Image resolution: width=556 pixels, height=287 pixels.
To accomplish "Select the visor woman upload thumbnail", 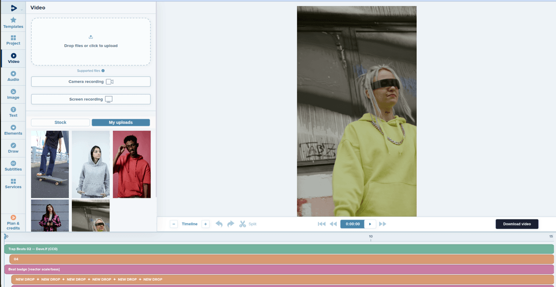I will [x=91, y=215].
